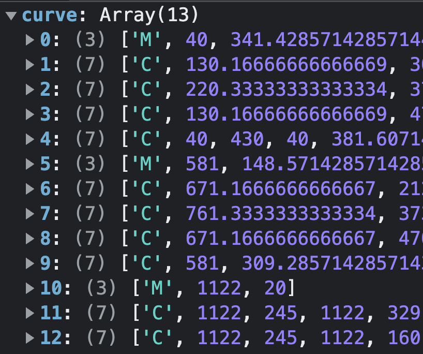423x354 pixels.
Task: Expand array entry 0 with 'M' command
Action: tap(28, 39)
